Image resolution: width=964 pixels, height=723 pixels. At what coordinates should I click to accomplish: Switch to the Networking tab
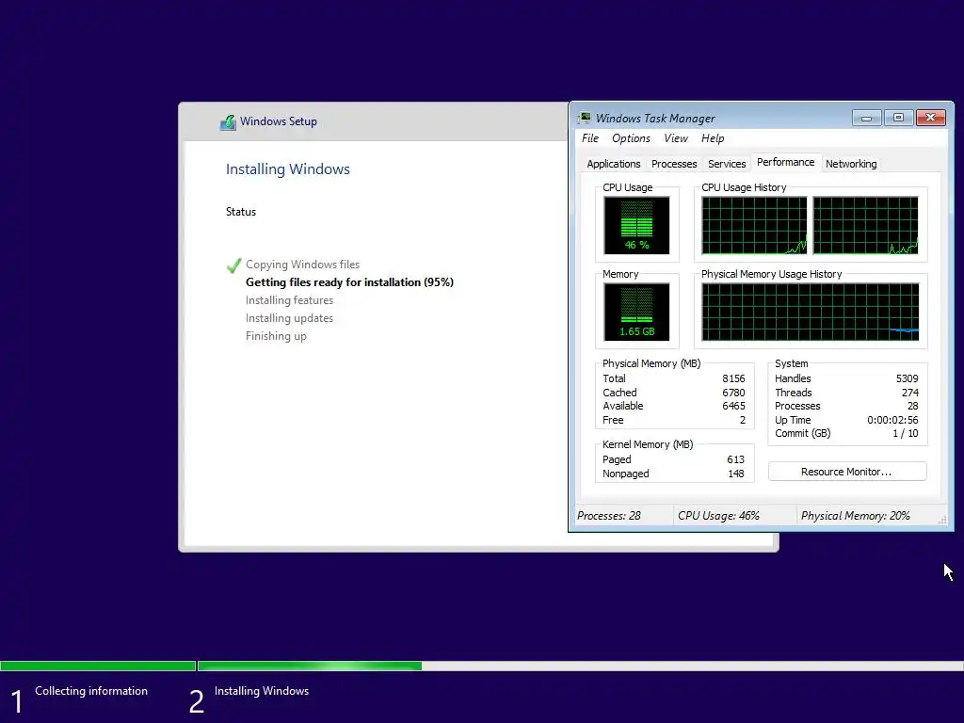851,164
